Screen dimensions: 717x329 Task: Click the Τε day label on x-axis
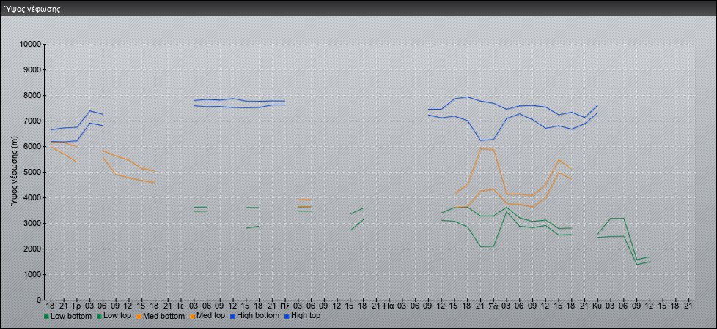[180, 306]
